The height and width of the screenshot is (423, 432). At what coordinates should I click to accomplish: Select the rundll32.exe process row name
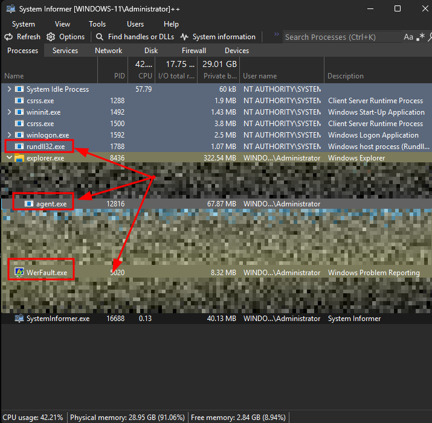pos(46,147)
